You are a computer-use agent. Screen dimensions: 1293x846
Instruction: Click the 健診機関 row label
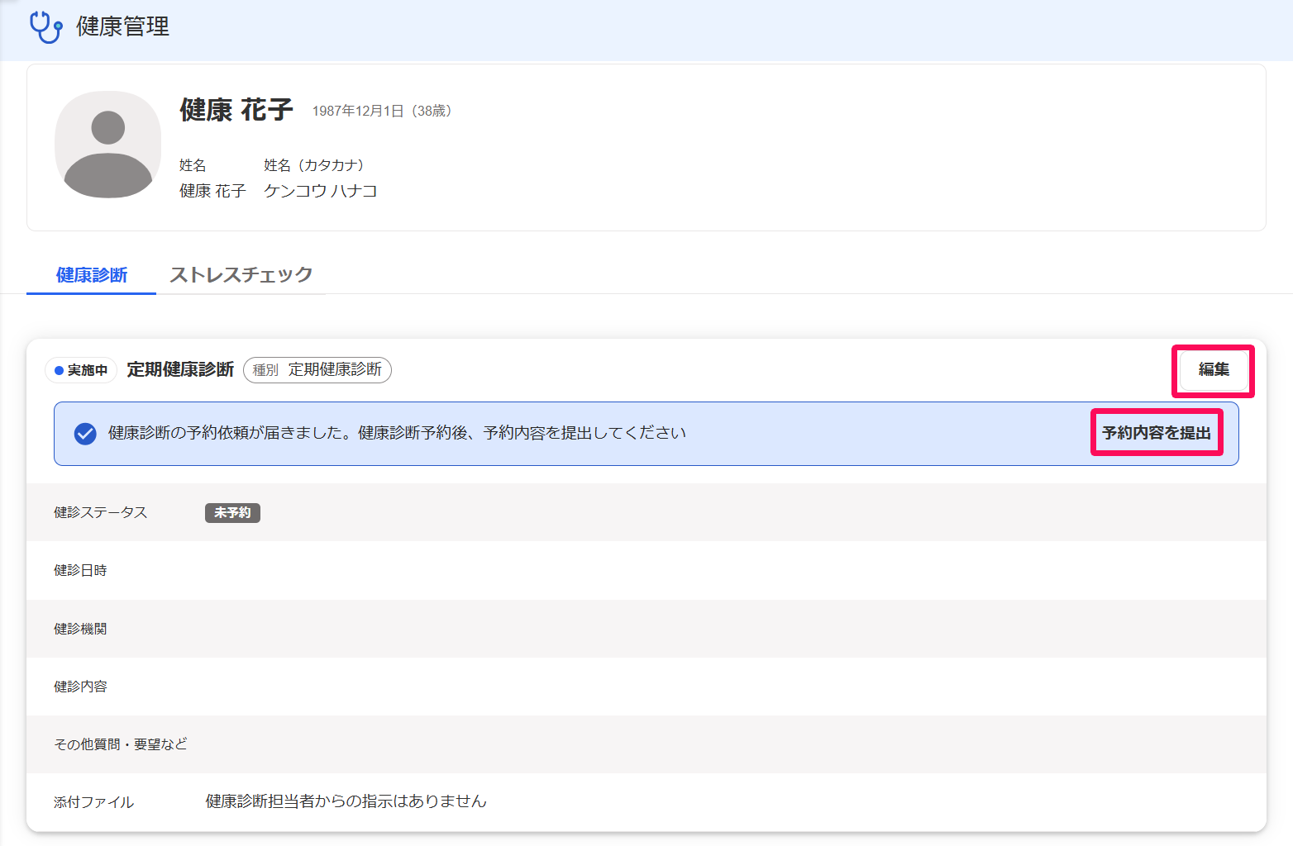click(80, 629)
